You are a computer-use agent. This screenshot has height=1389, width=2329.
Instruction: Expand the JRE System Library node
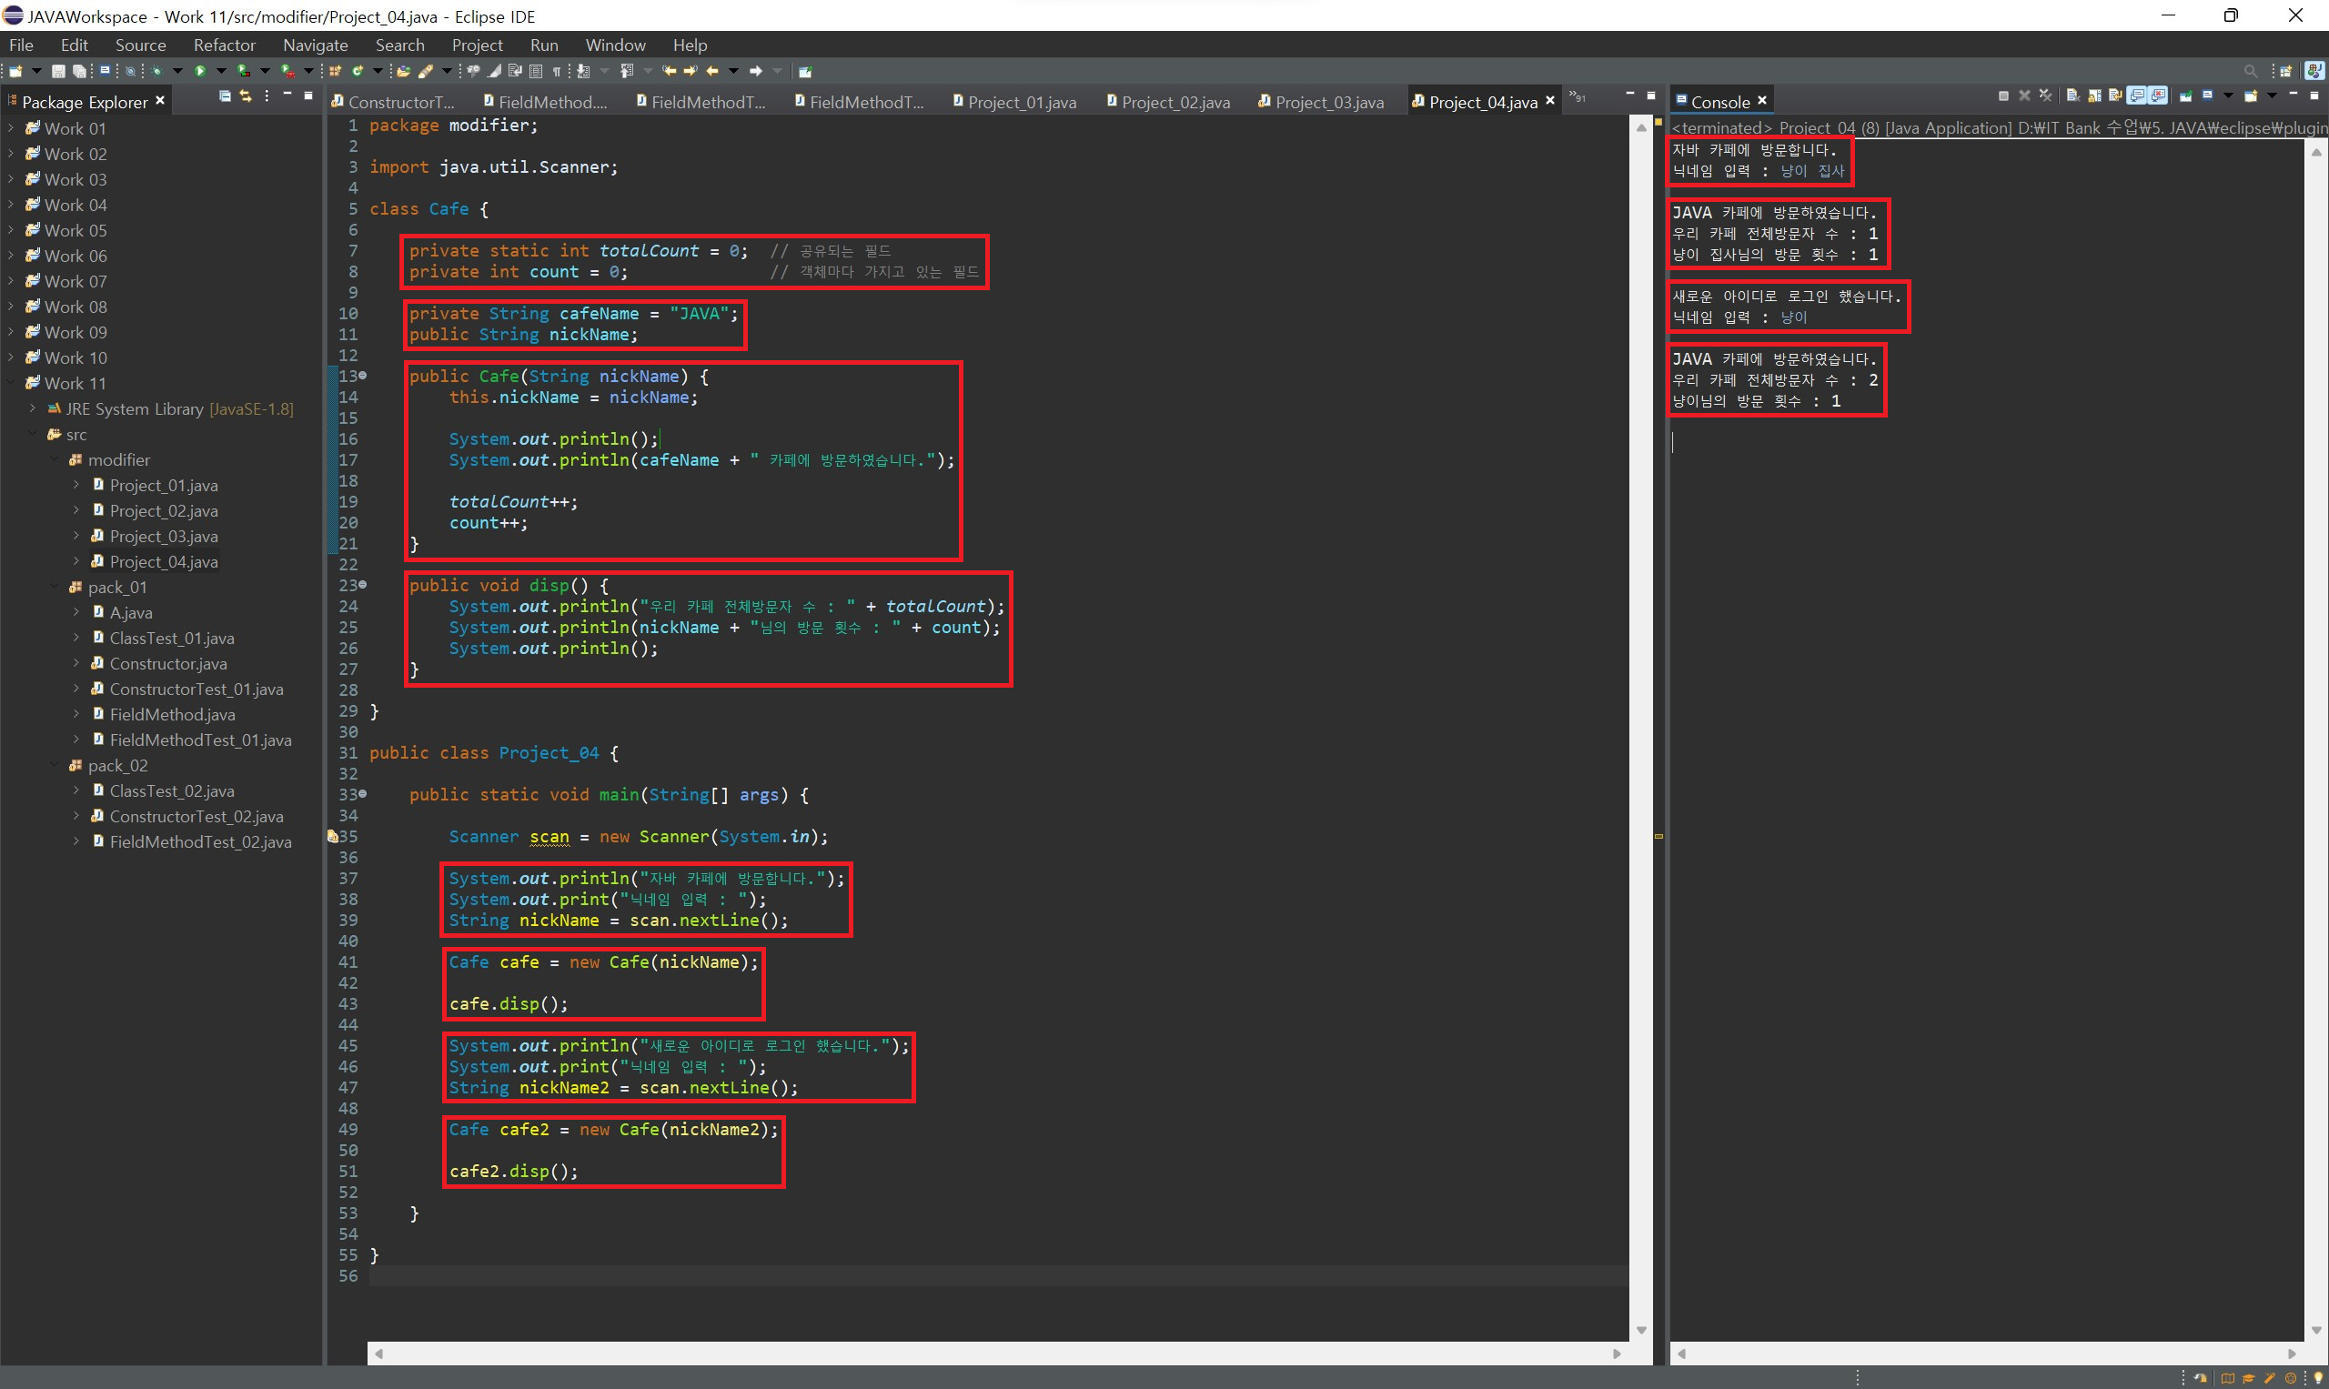pyautogui.click(x=33, y=409)
